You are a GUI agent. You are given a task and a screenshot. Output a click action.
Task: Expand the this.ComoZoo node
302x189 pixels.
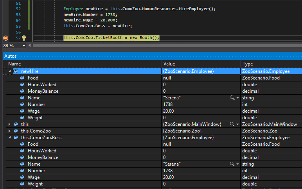coord(9,131)
